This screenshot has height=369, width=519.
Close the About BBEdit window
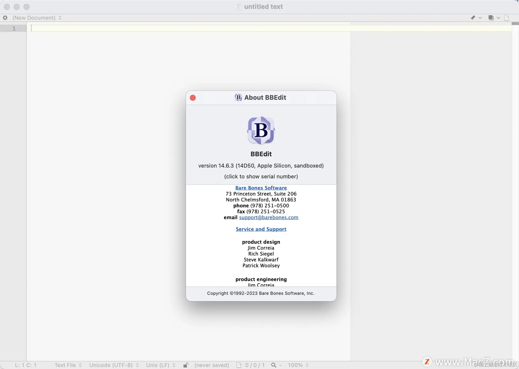pyautogui.click(x=193, y=98)
